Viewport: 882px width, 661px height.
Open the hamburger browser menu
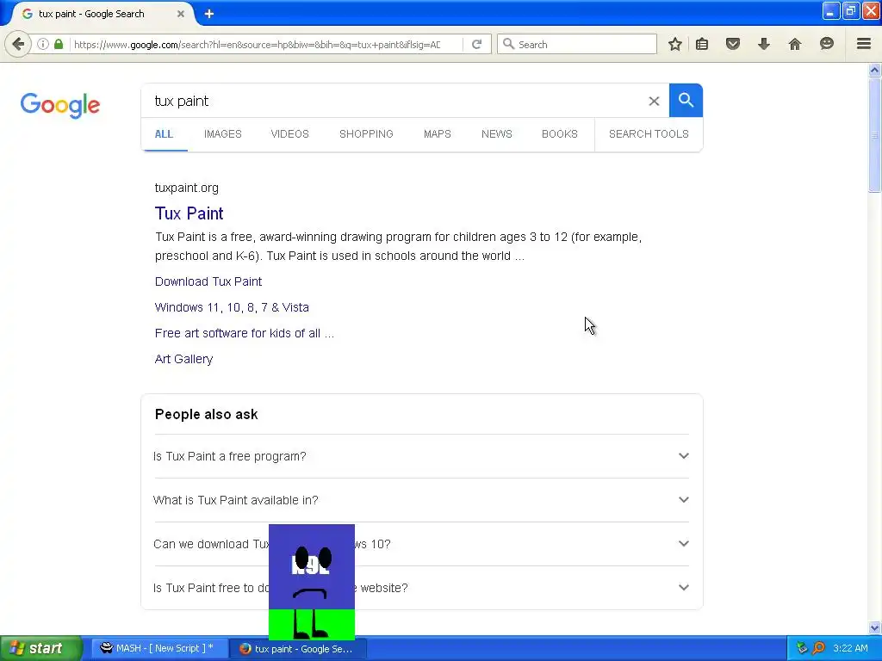click(863, 44)
